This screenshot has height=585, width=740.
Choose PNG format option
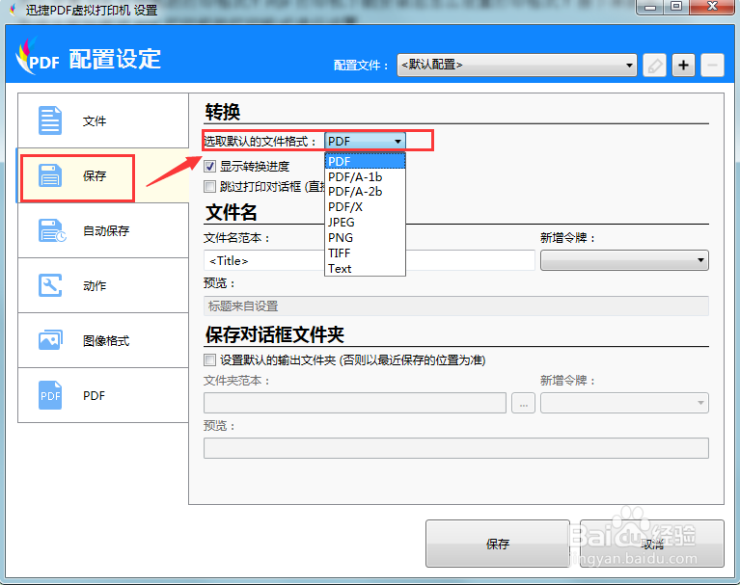click(x=365, y=238)
